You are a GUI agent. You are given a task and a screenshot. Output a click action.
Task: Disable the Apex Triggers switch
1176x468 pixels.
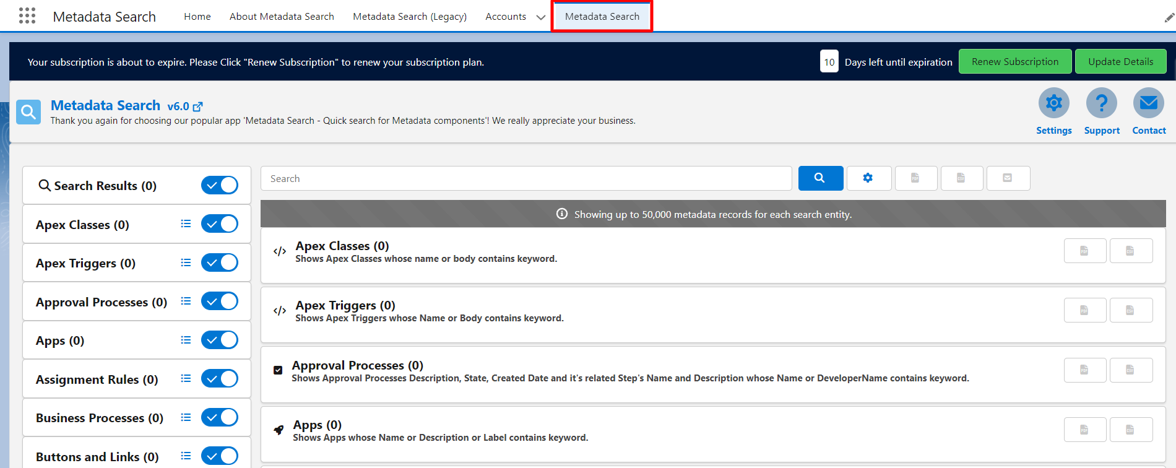pyautogui.click(x=220, y=262)
